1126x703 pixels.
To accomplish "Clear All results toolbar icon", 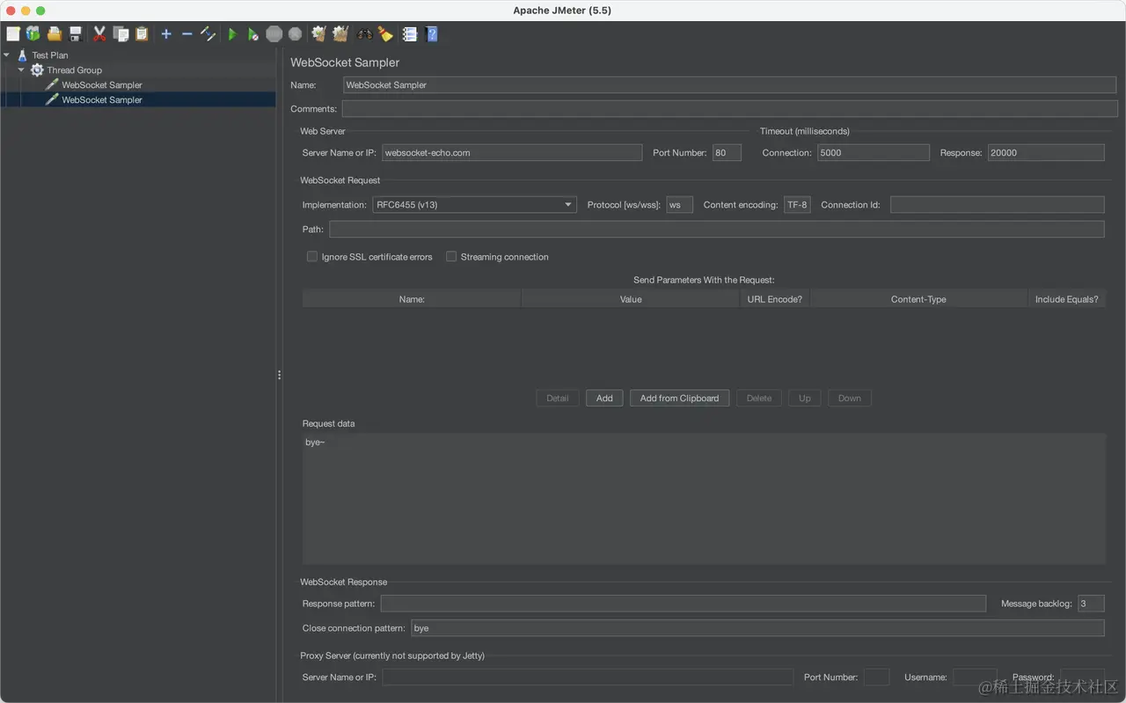I will click(x=340, y=34).
